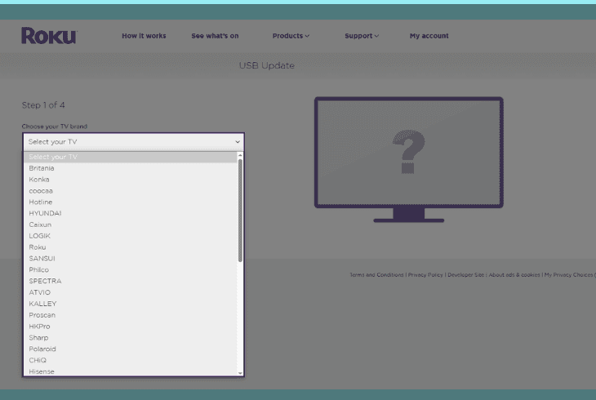Choose Polaroid as the TV brand

[131, 349]
